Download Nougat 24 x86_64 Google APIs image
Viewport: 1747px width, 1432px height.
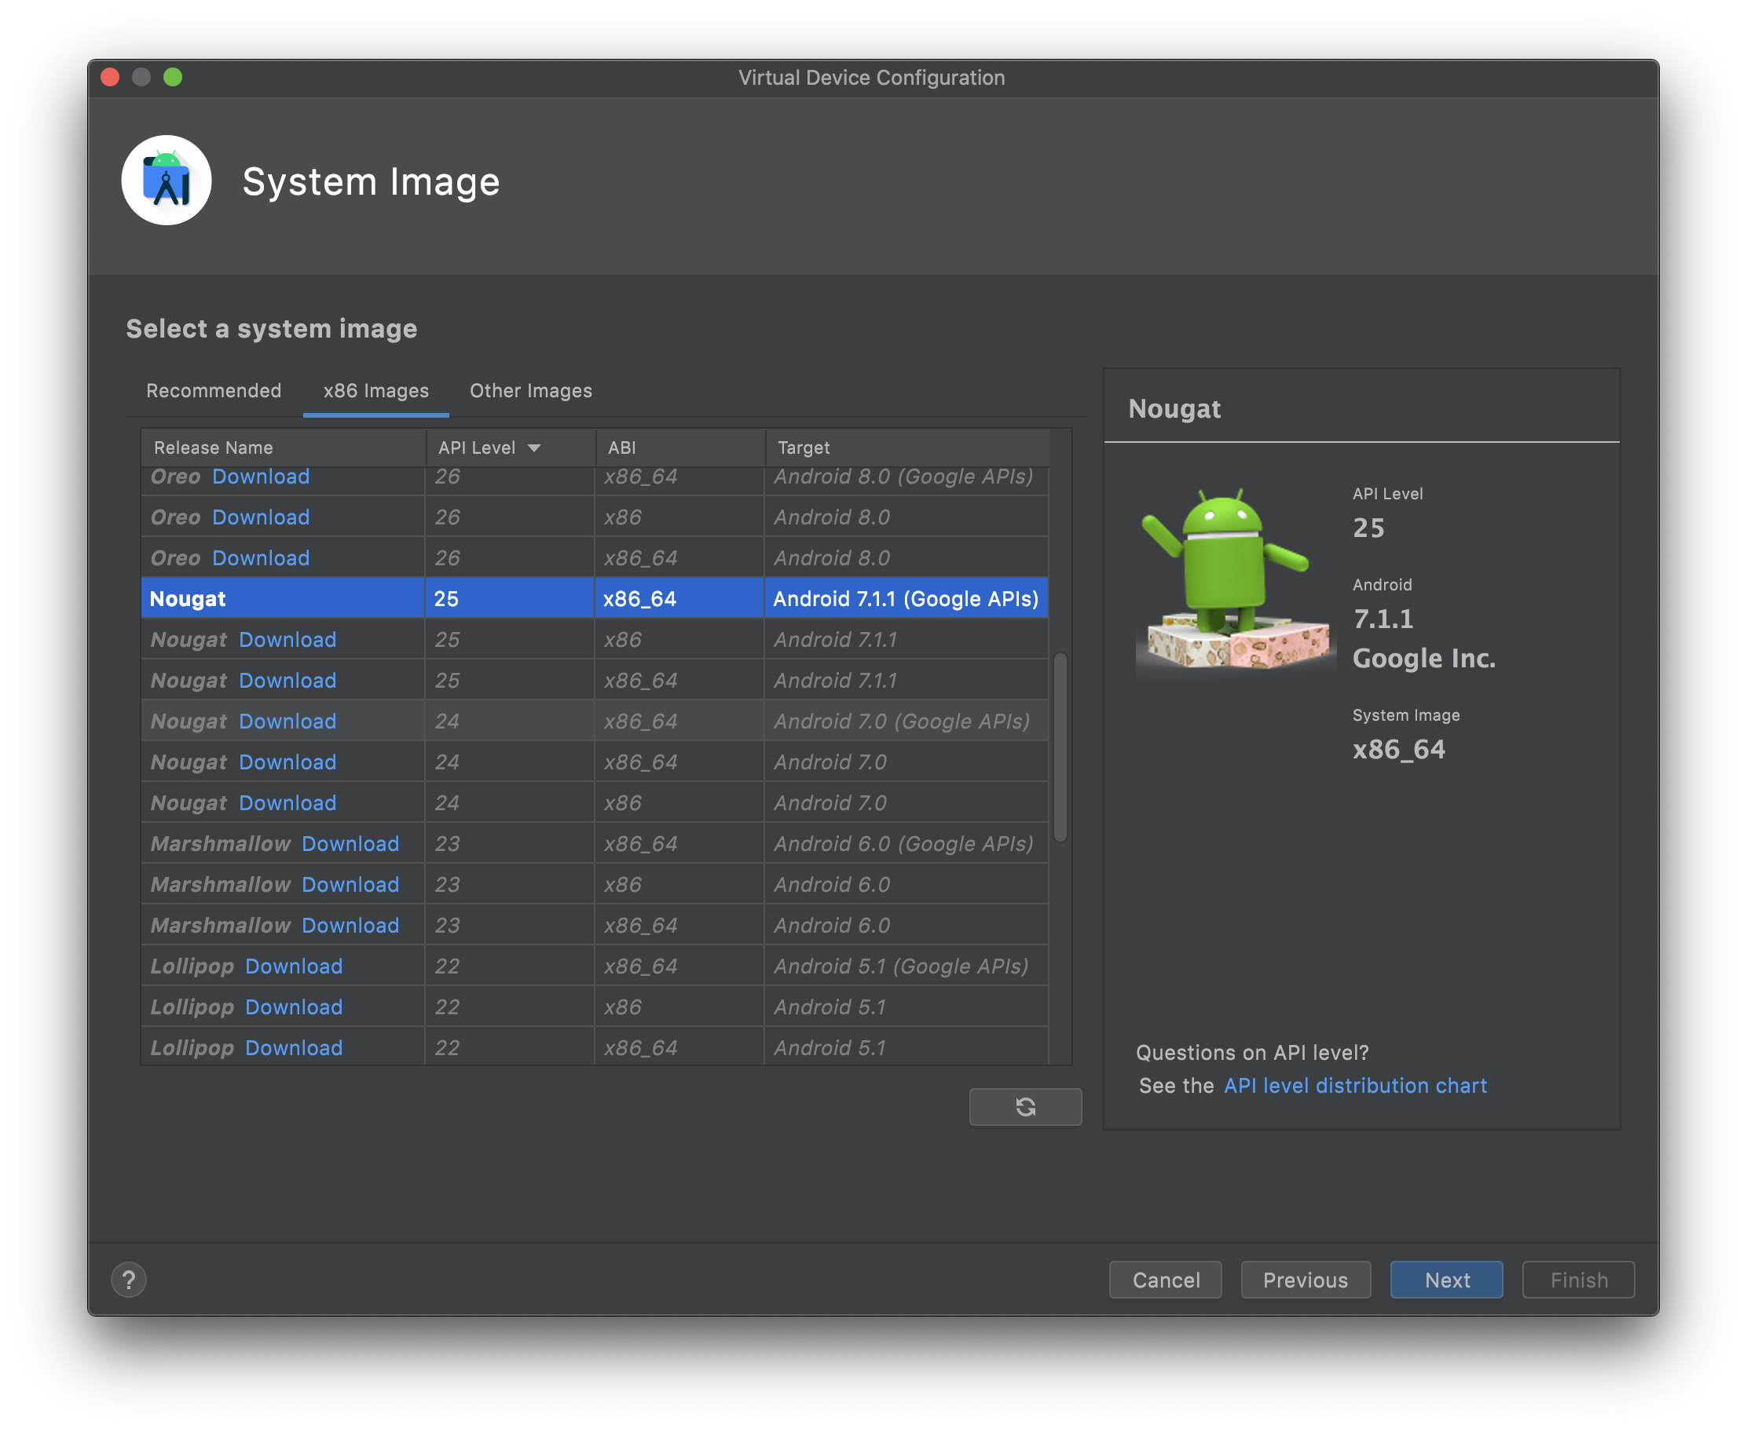288,721
